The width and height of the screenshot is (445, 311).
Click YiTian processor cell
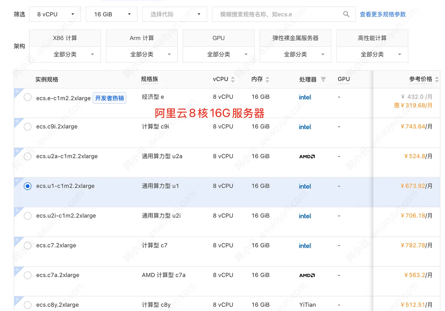click(307, 305)
